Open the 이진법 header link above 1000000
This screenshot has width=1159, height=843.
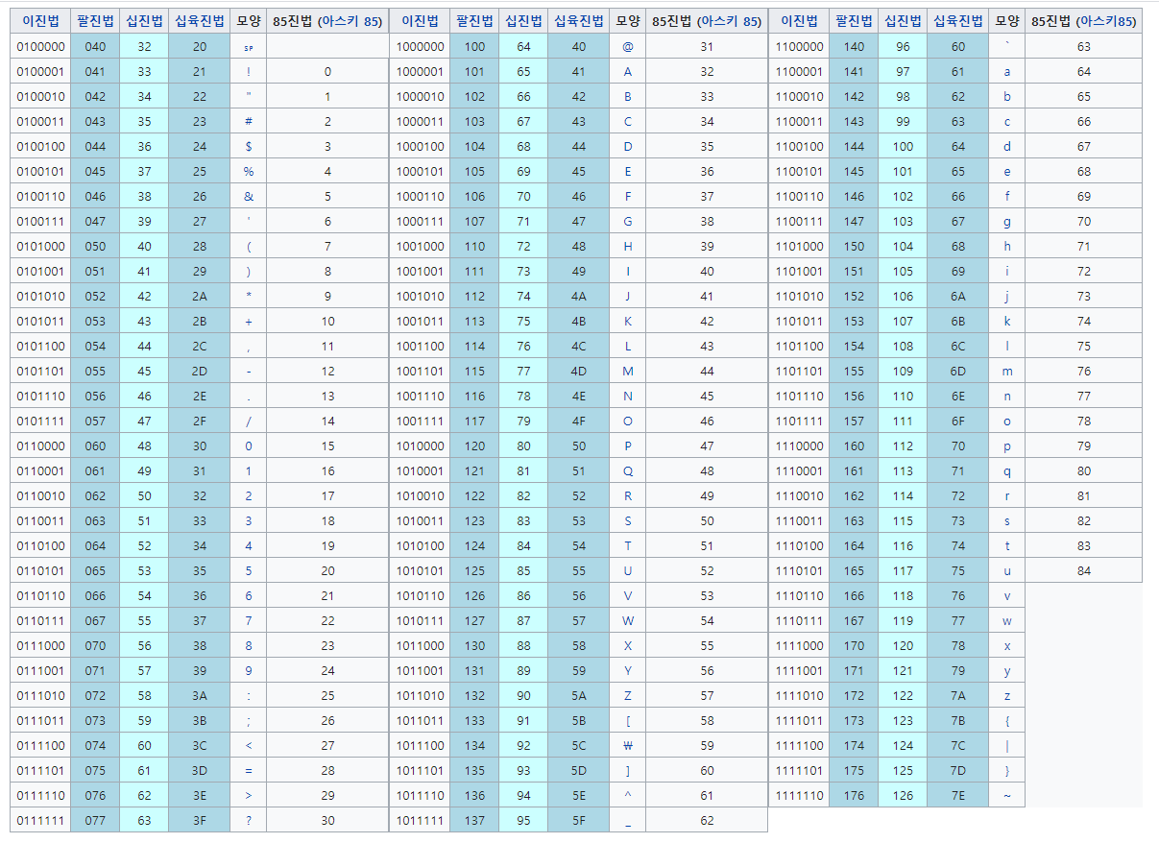tap(421, 21)
